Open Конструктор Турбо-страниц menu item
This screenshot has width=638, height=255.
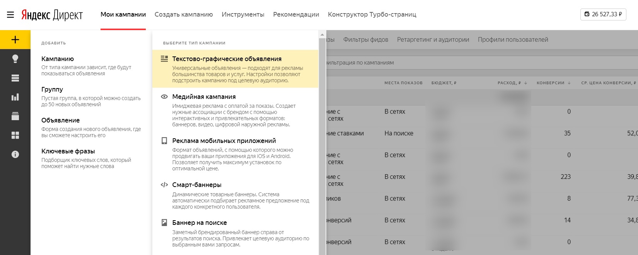[372, 15]
